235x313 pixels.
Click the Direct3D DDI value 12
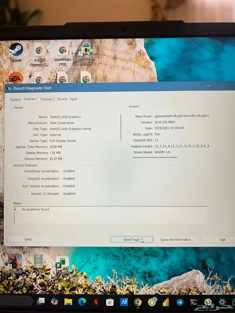pyautogui.click(x=156, y=140)
